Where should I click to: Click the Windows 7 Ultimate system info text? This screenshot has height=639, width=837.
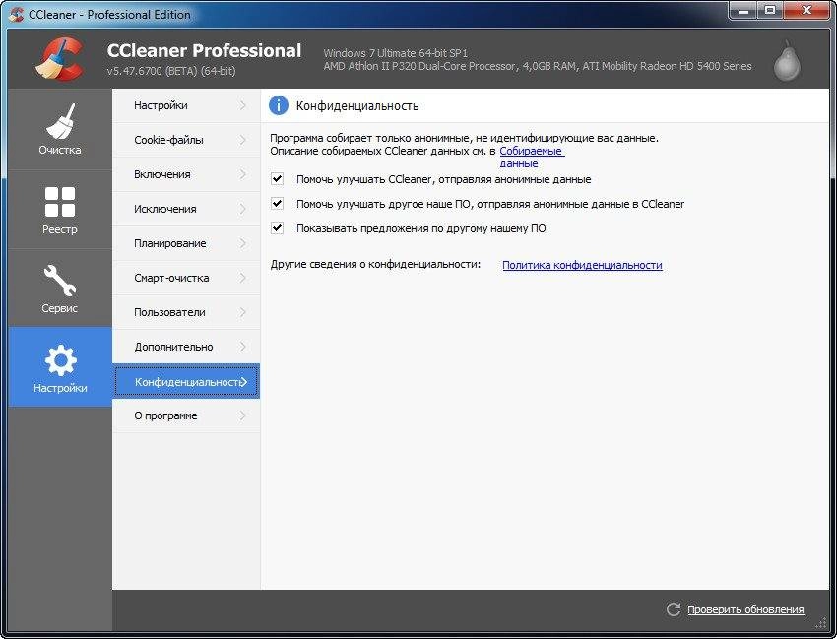(395, 53)
